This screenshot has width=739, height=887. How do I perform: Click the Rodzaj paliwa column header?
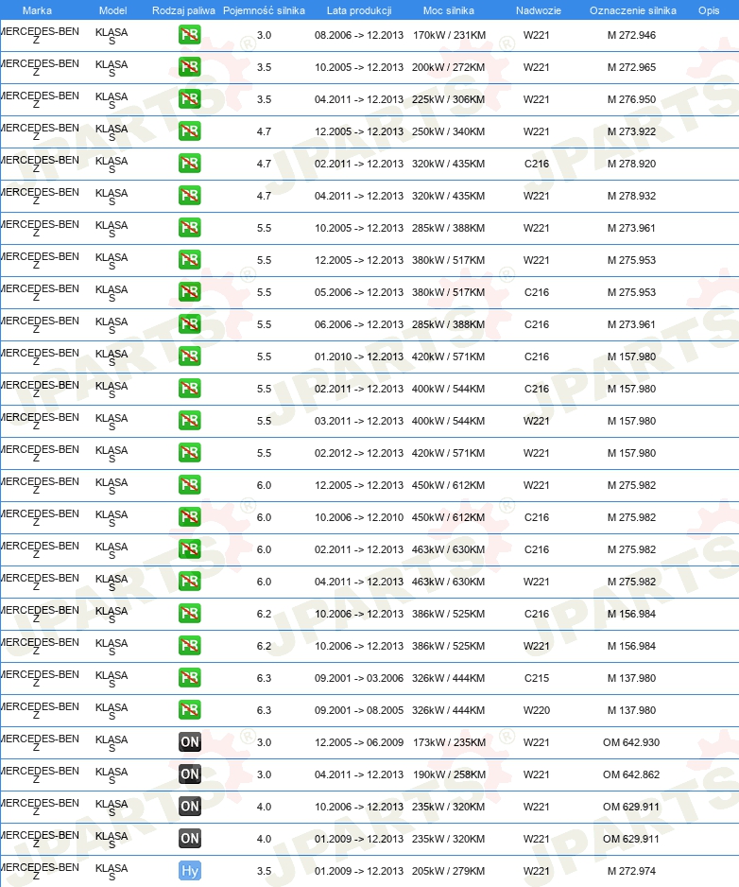pyautogui.click(x=183, y=10)
